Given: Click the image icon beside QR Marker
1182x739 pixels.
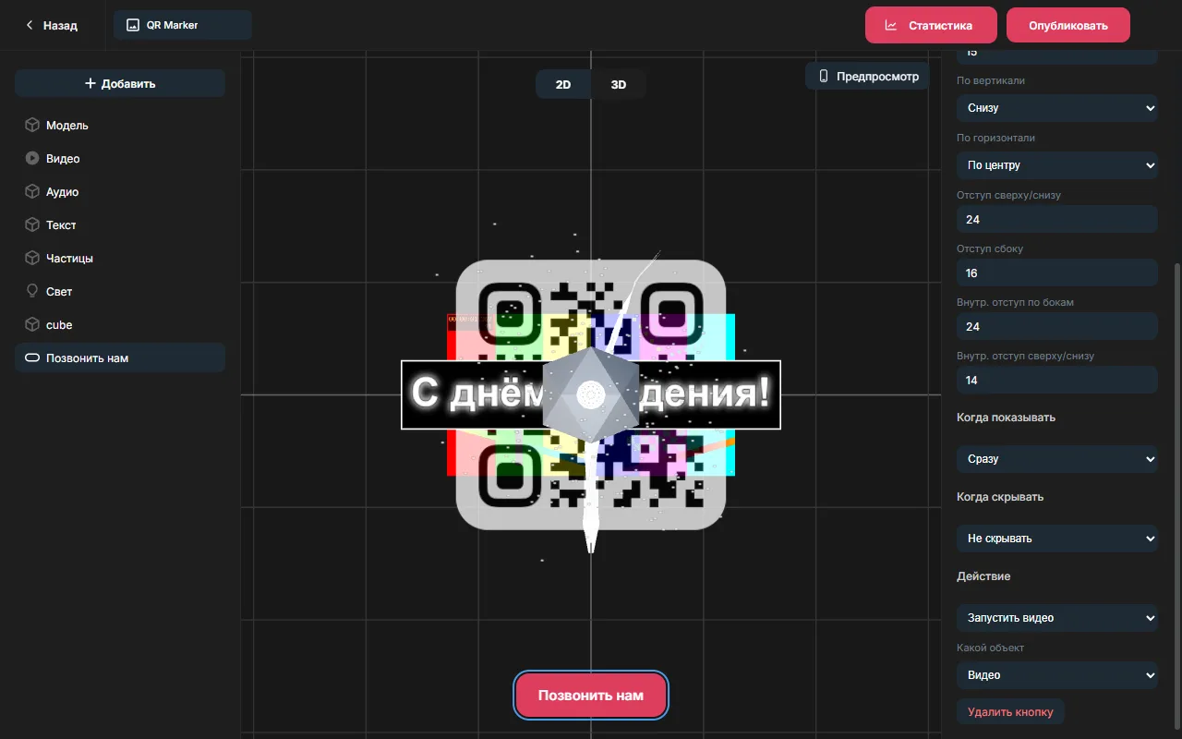Looking at the screenshot, I should 133,25.
